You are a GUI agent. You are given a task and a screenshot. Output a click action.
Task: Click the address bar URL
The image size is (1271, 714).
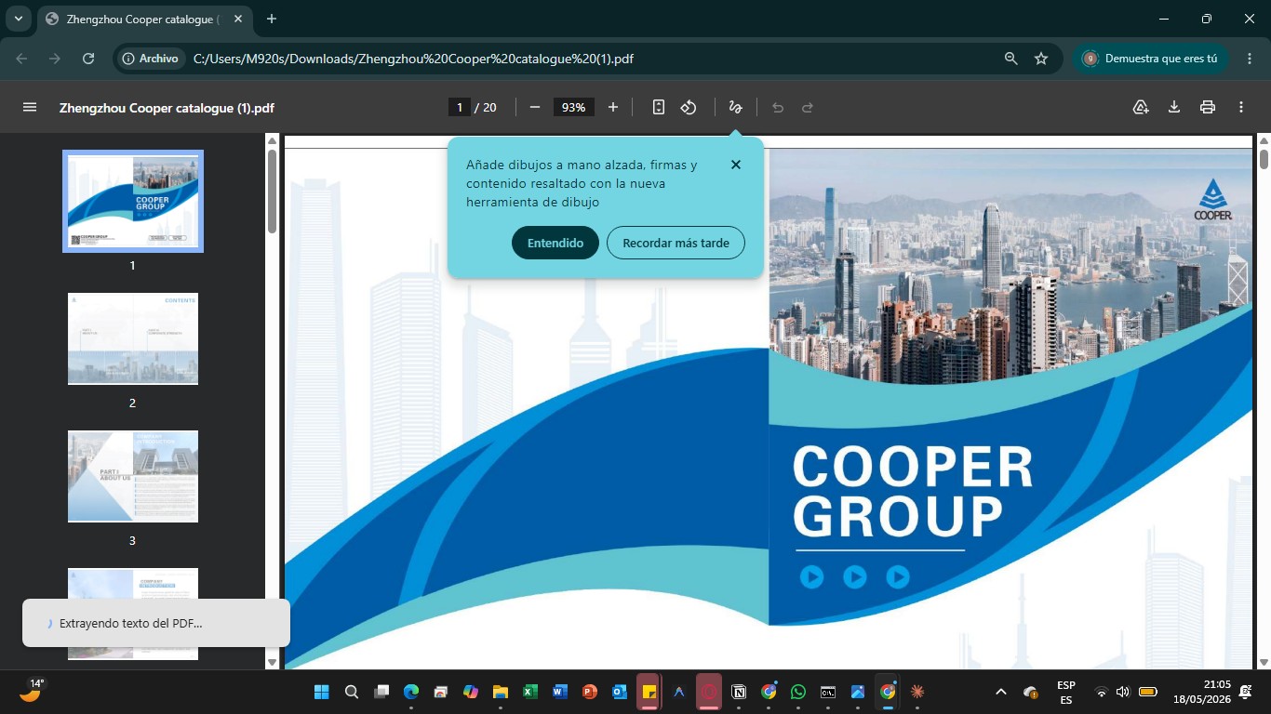click(x=413, y=58)
